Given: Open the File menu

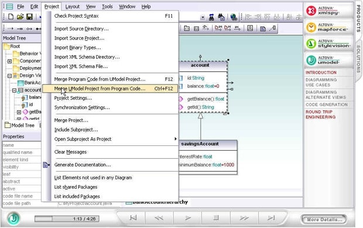Looking at the screenshot, I should 20,6.
